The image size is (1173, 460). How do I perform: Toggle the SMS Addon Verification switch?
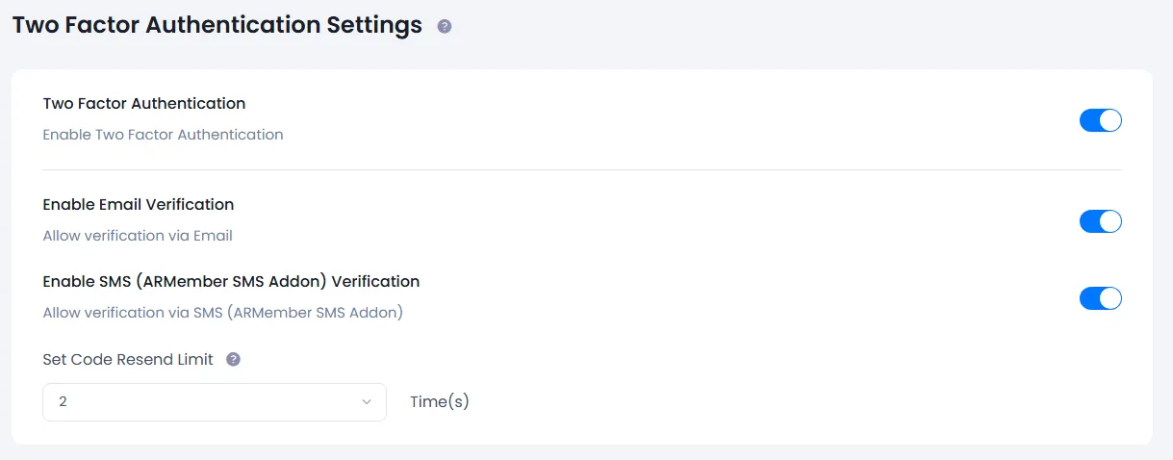click(x=1100, y=298)
